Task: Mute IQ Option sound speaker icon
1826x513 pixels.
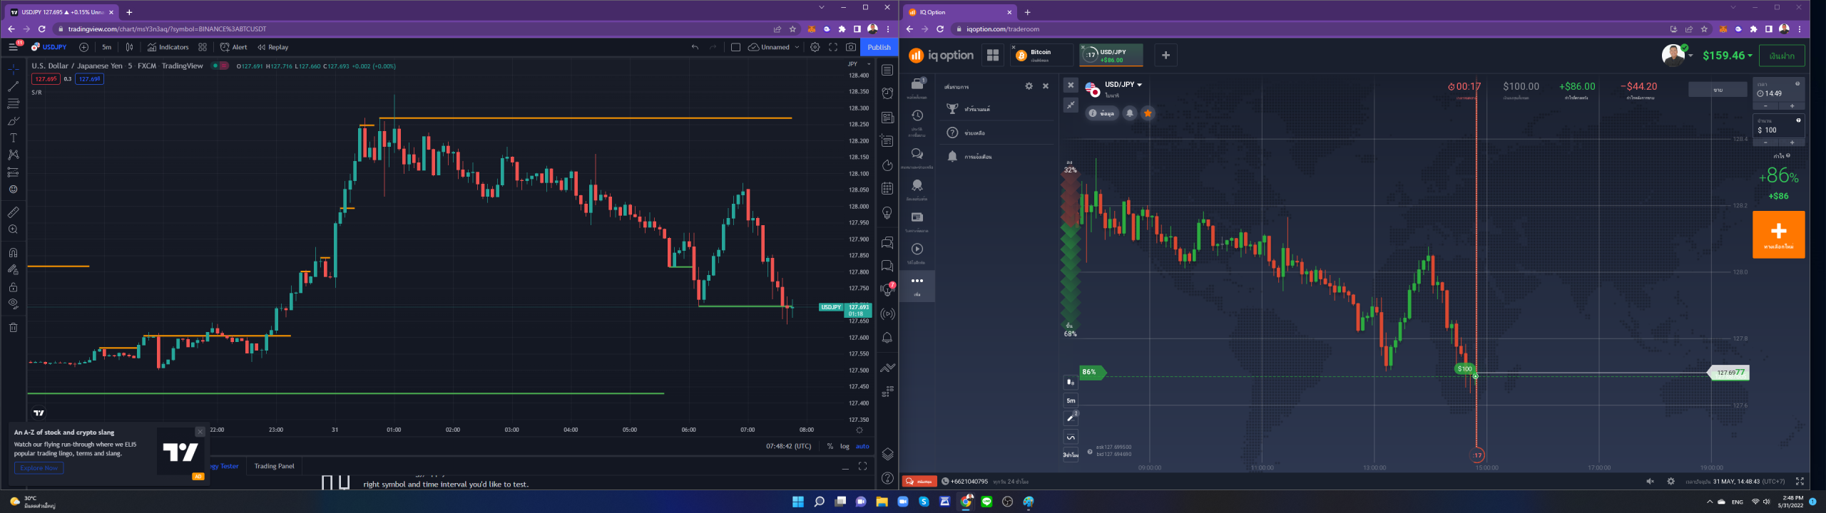Action: pyautogui.click(x=1650, y=482)
